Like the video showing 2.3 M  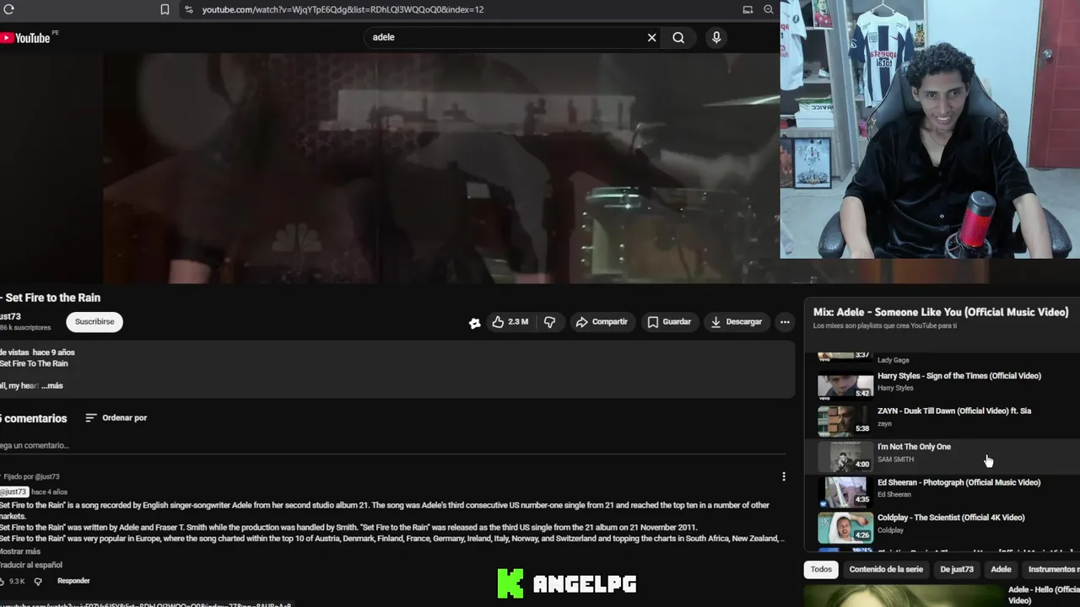510,322
